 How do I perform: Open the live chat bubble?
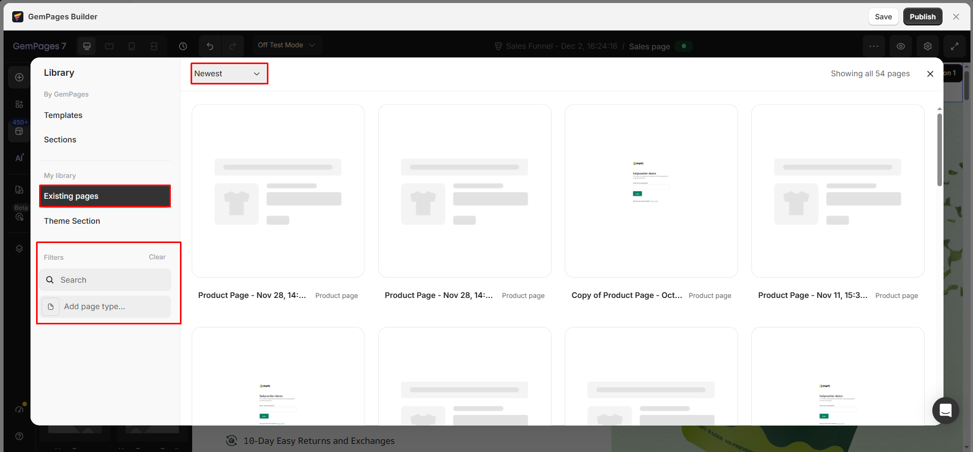pyautogui.click(x=946, y=410)
